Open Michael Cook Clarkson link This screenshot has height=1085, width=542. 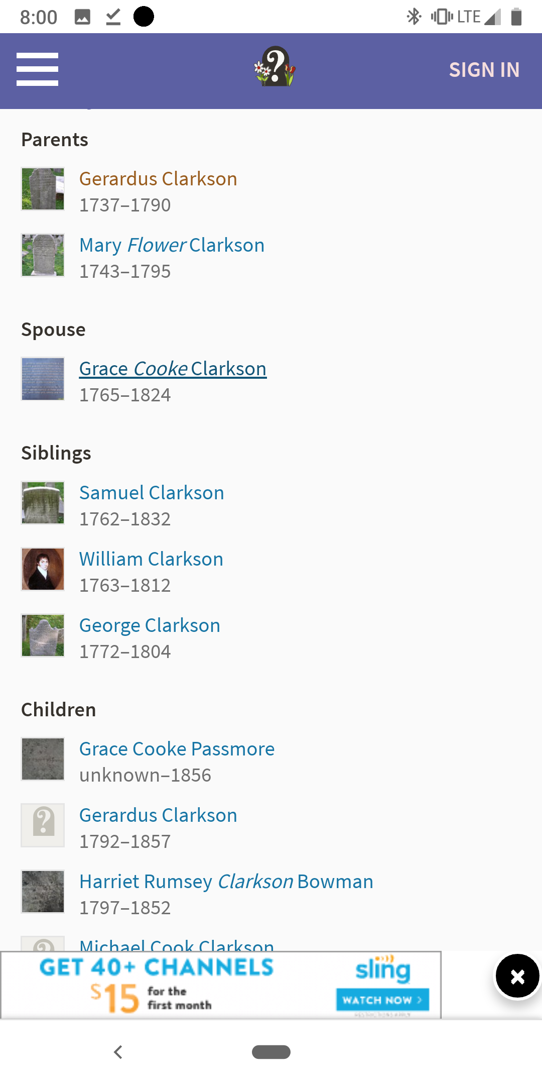(177, 944)
